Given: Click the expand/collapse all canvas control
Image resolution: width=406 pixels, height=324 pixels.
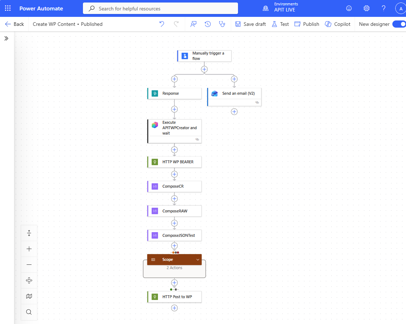Looking at the screenshot, I should tap(29, 233).
